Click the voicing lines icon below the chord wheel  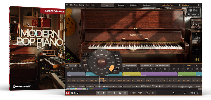click(x=87, y=70)
